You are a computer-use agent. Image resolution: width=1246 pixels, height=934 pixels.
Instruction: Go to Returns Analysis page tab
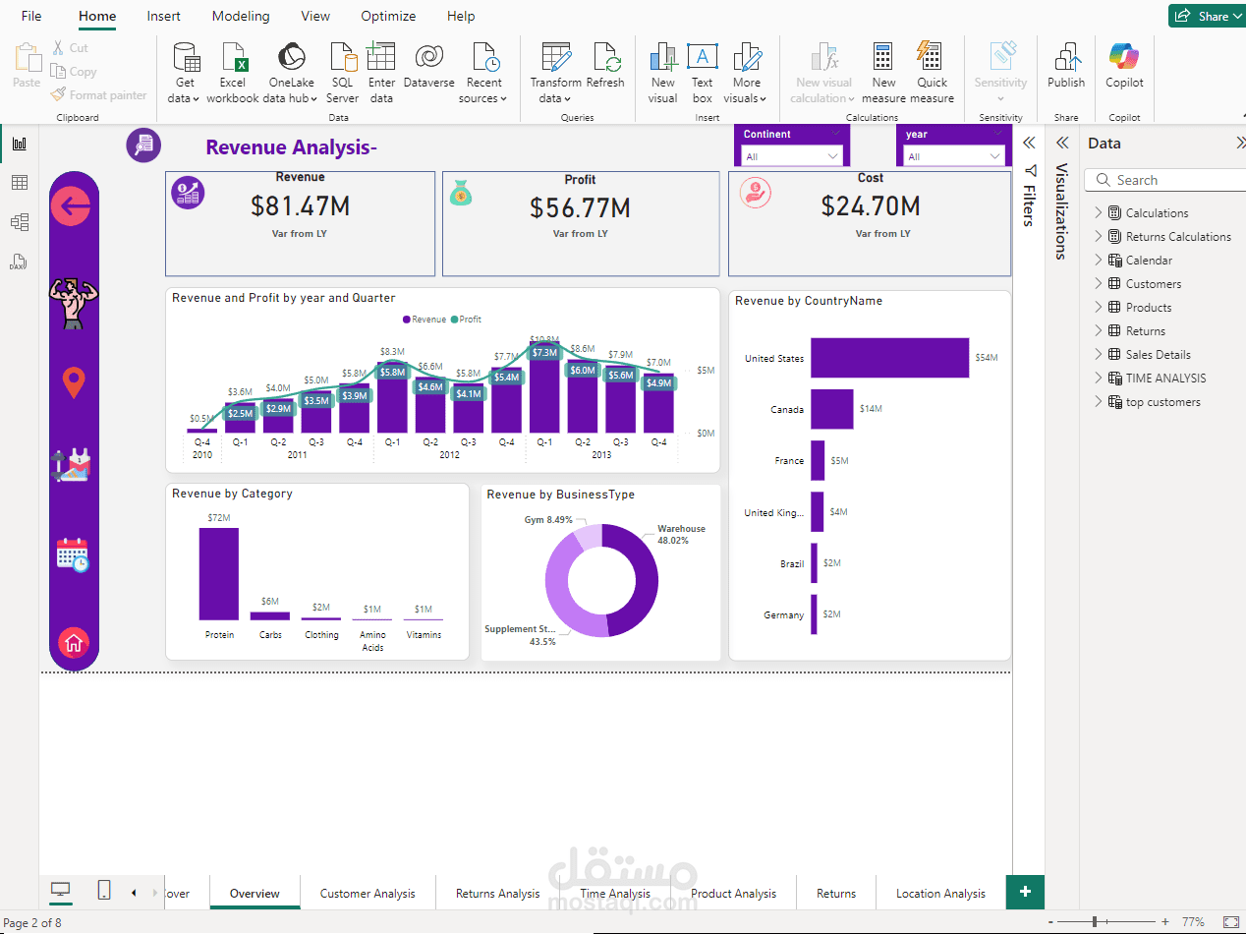click(497, 893)
